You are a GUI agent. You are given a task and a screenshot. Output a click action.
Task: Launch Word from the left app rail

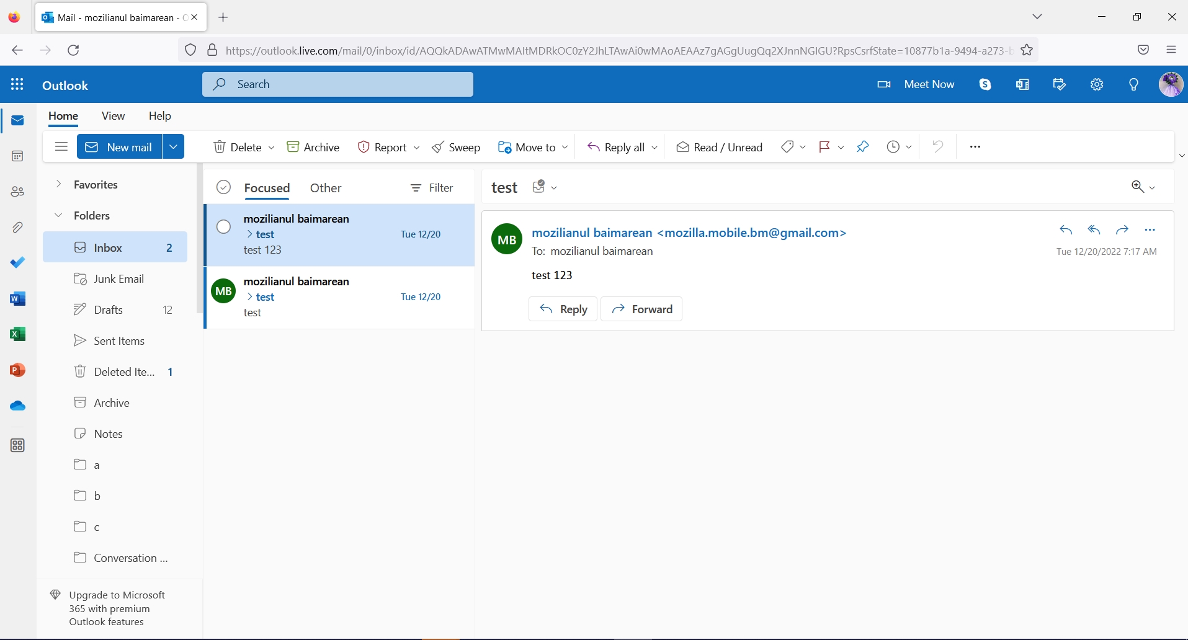click(17, 299)
